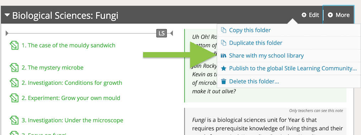Viewport: 361px width, 135px height.
Task: Click the trash can icon for Delete folder
Action: [x=224, y=81]
